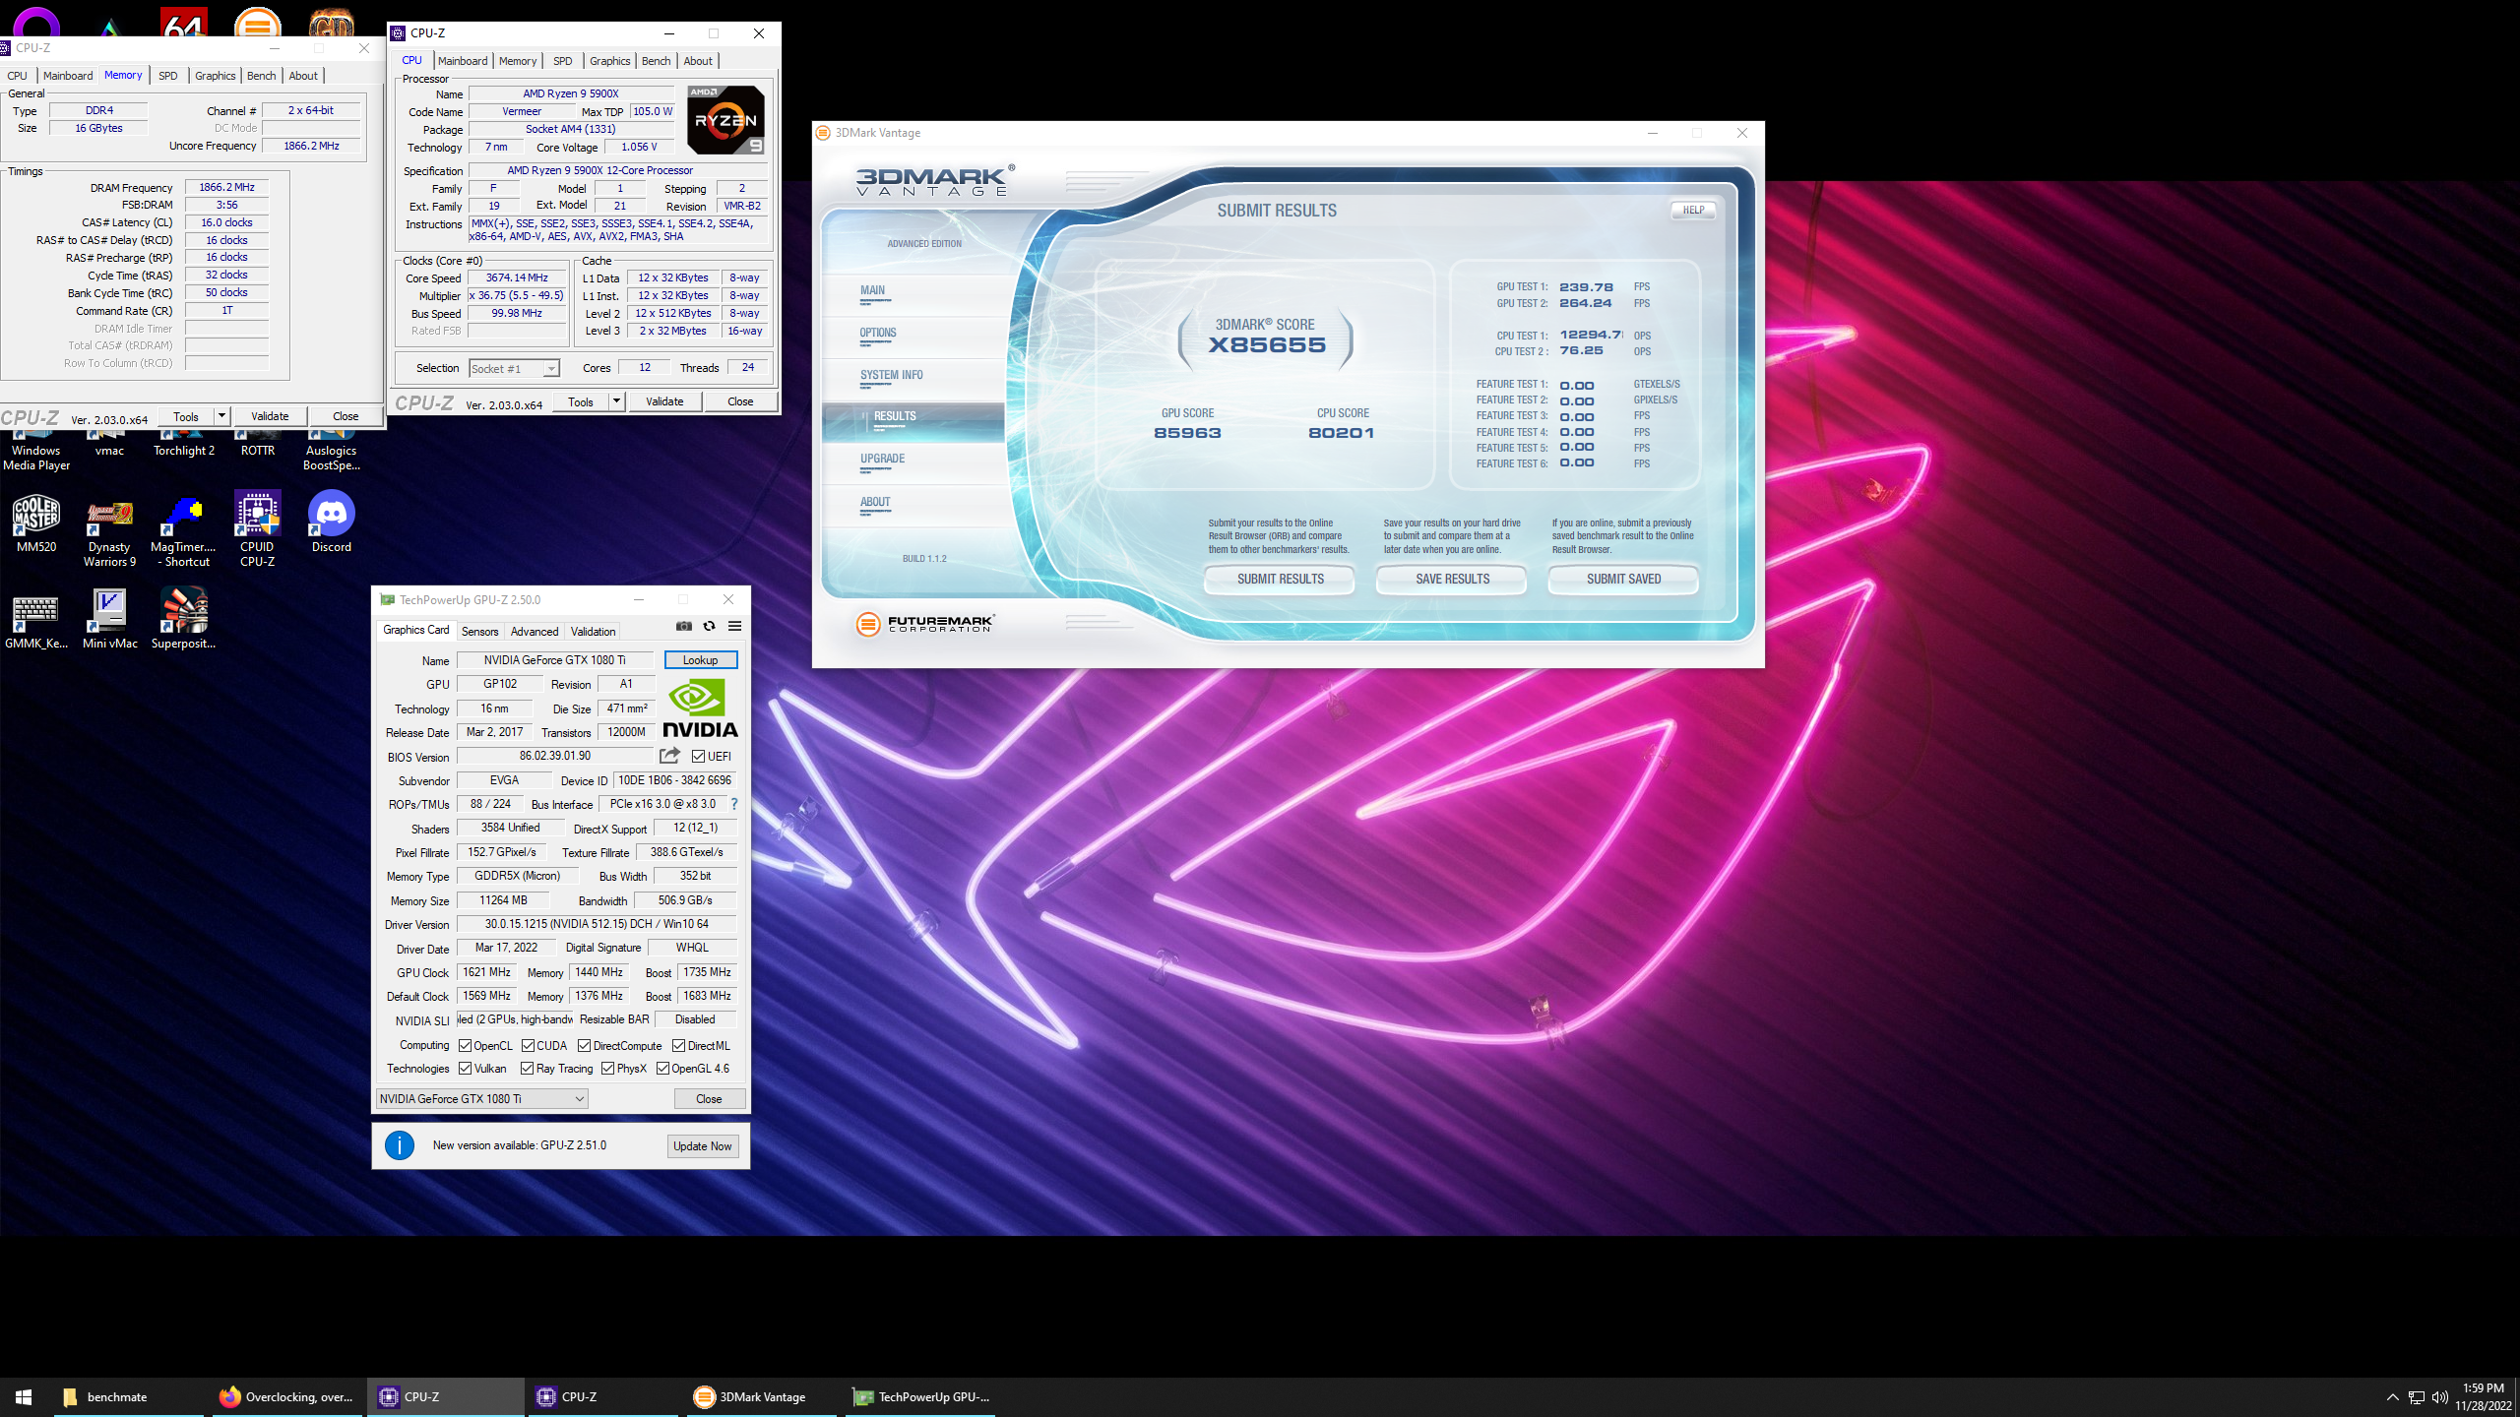
Task: Open the SPD tab in CPU-Z Memory window
Action: coord(168,76)
